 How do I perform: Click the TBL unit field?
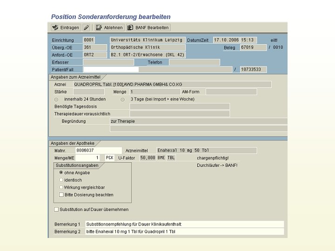[171, 158]
